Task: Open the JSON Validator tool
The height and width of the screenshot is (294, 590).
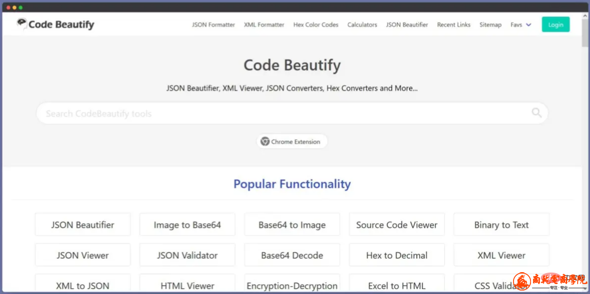Action: pyautogui.click(x=188, y=255)
